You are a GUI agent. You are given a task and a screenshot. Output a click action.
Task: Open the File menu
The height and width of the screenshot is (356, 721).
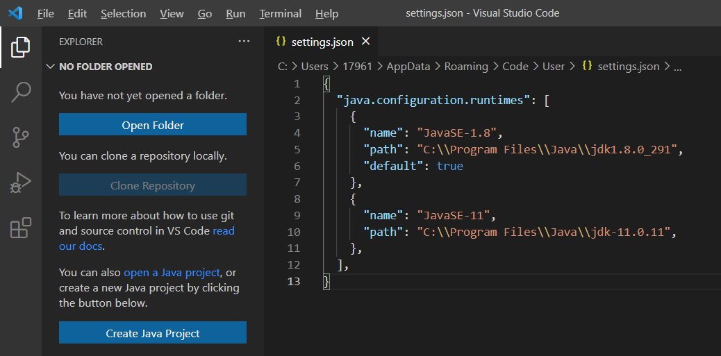(x=46, y=14)
